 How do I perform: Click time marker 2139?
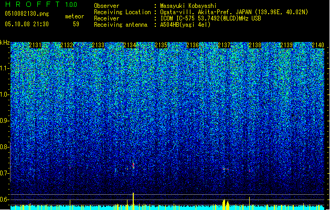pyautogui.click(x=286, y=45)
